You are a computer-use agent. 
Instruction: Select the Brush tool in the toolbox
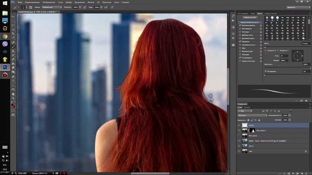point(13,47)
